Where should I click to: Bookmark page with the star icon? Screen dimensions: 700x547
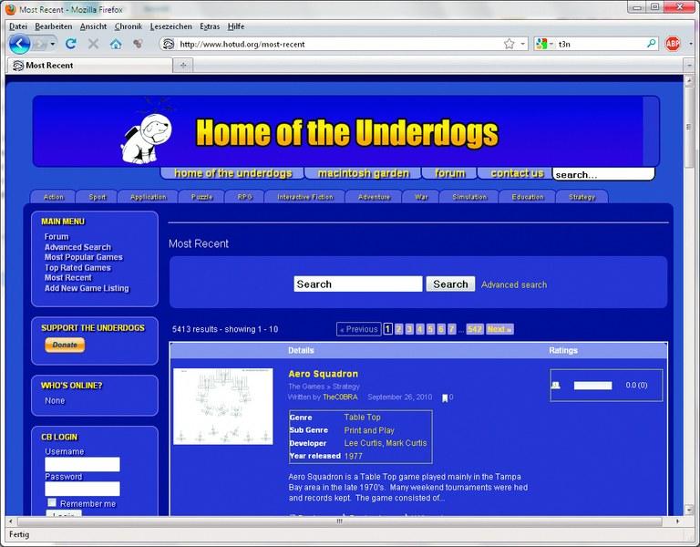coord(510,44)
